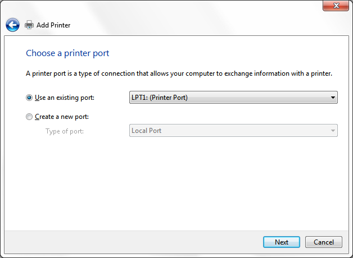The width and height of the screenshot is (353, 258).
Task: Click the empty white area below the port options
Action: [x=176, y=184]
